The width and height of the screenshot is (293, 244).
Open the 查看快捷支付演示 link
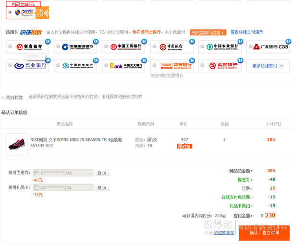point(246,33)
